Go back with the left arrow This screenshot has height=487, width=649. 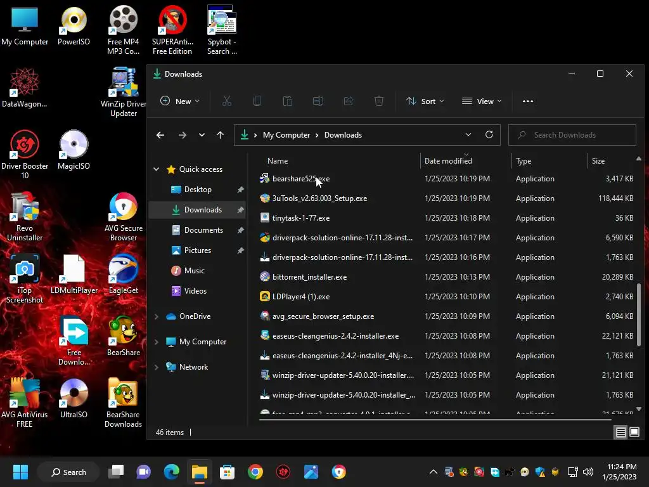tap(160, 135)
